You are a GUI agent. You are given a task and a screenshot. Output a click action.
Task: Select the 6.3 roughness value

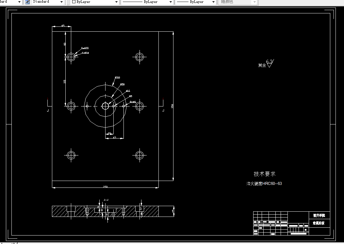coord(269,61)
